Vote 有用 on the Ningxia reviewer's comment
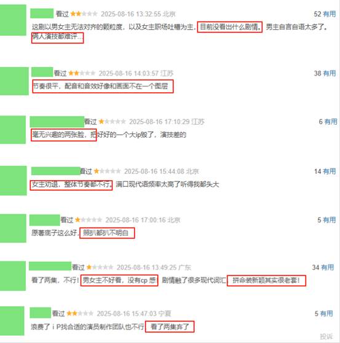Viewport: 340px width, 343px height. [326, 313]
